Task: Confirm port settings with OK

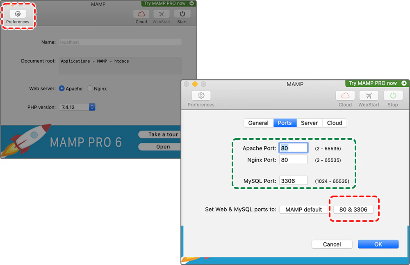Action: click(378, 244)
